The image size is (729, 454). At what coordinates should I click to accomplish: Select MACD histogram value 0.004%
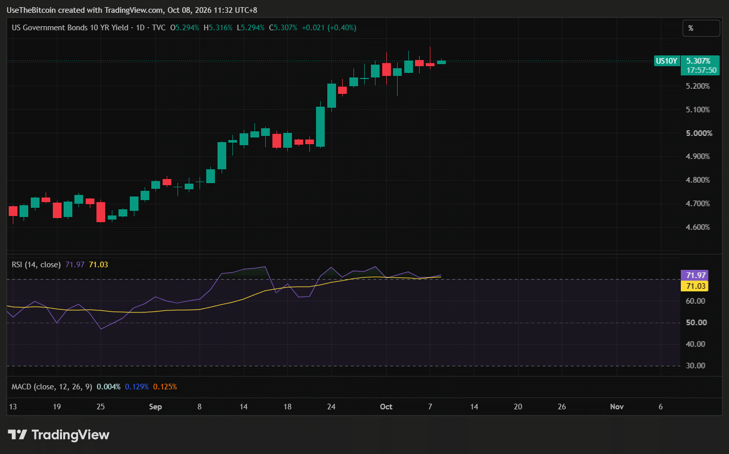[x=108, y=387]
